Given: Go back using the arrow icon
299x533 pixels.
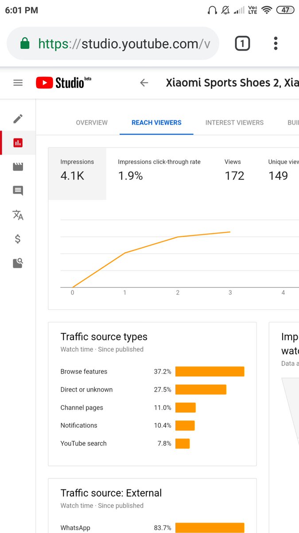Looking at the screenshot, I should pyautogui.click(x=144, y=83).
